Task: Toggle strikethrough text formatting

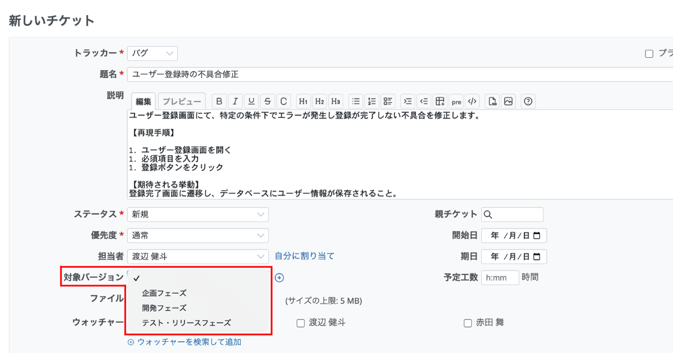Action: (268, 101)
